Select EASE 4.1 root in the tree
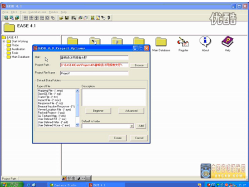 12,37
